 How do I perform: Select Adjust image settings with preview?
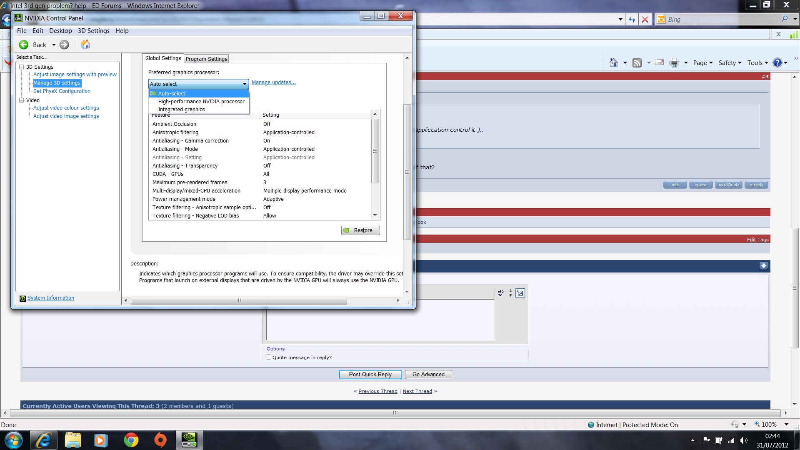[75, 75]
